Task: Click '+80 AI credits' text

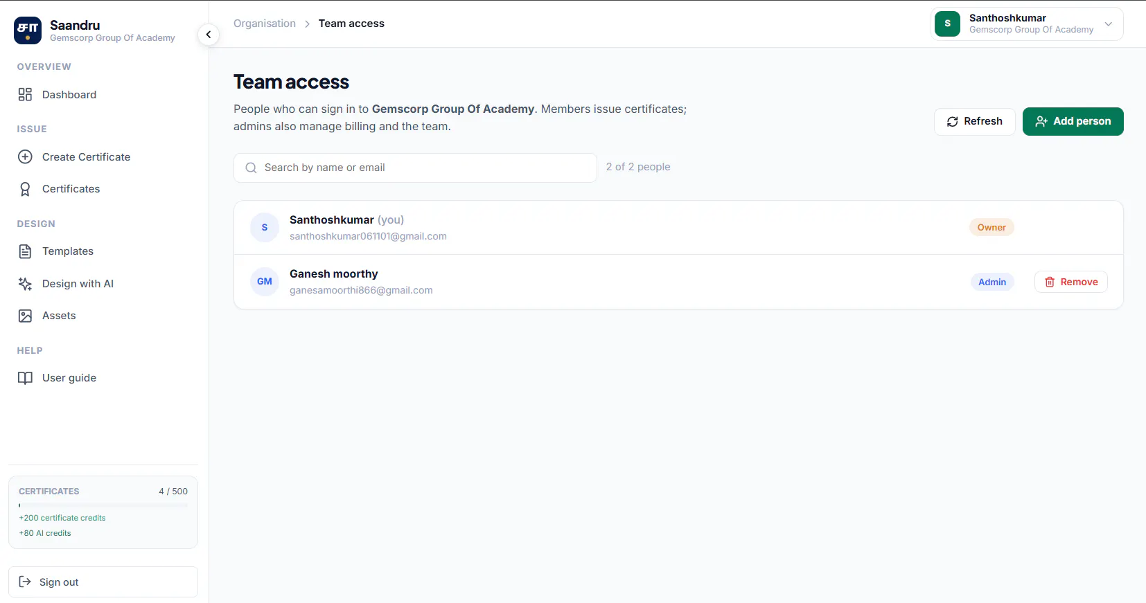Action: click(45, 533)
